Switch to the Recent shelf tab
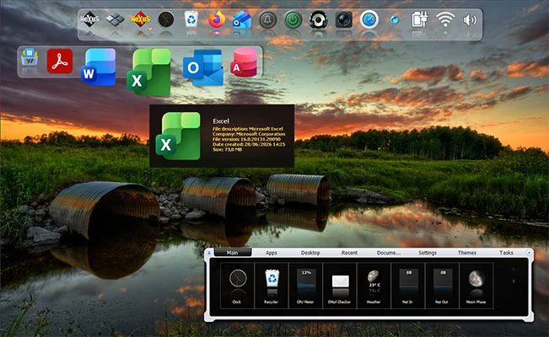Viewport: 549px width, 337px height. [x=349, y=253]
